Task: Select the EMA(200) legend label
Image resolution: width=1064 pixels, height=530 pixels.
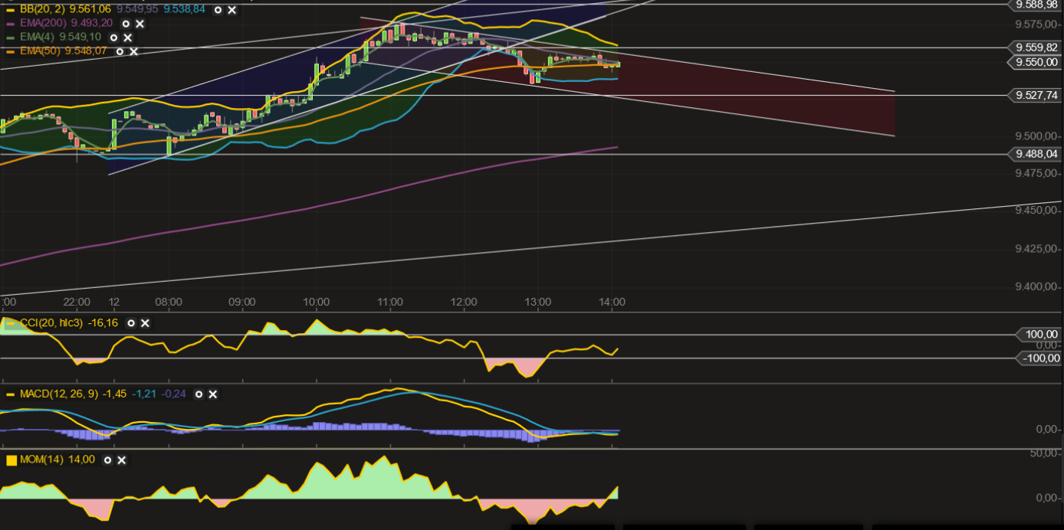Action: (41, 24)
